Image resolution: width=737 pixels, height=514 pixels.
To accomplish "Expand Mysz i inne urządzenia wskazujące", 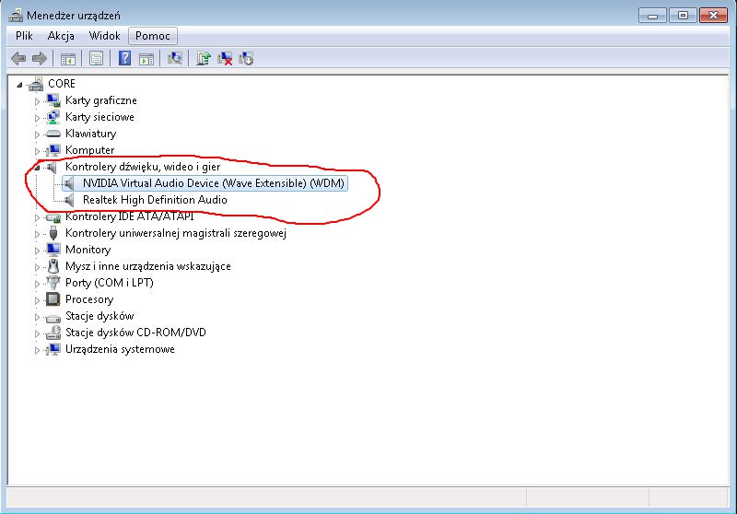I will (x=37, y=267).
